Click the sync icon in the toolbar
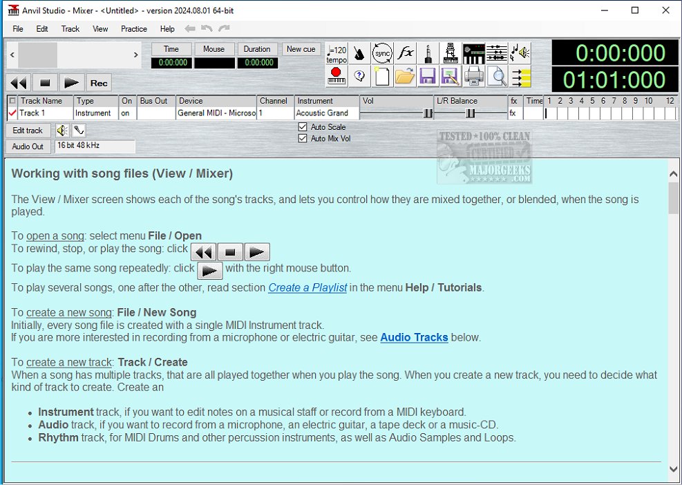Image resolution: width=682 pixels, height=485 pixels. [382, 53]
